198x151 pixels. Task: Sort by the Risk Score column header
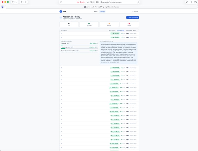(x=121, y=30)
